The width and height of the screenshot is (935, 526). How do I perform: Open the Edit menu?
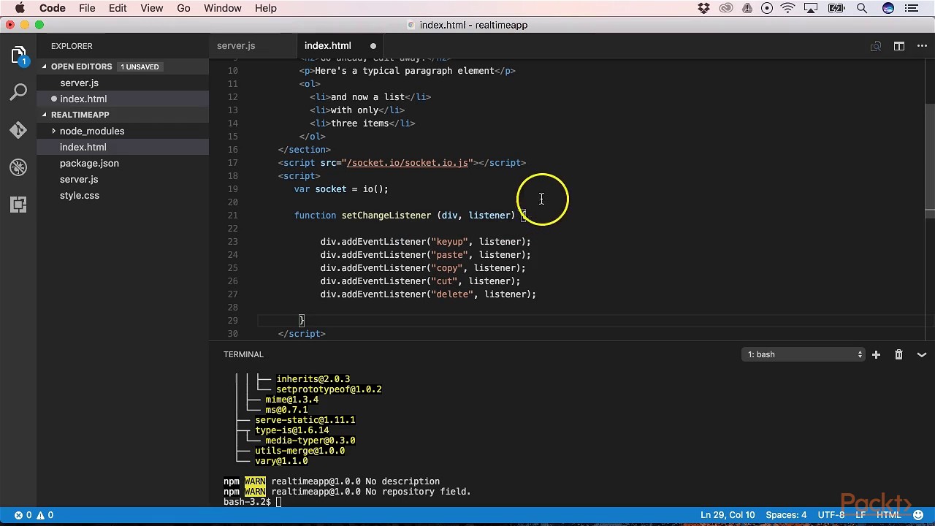pyautogui.click(x=118, y=8)
